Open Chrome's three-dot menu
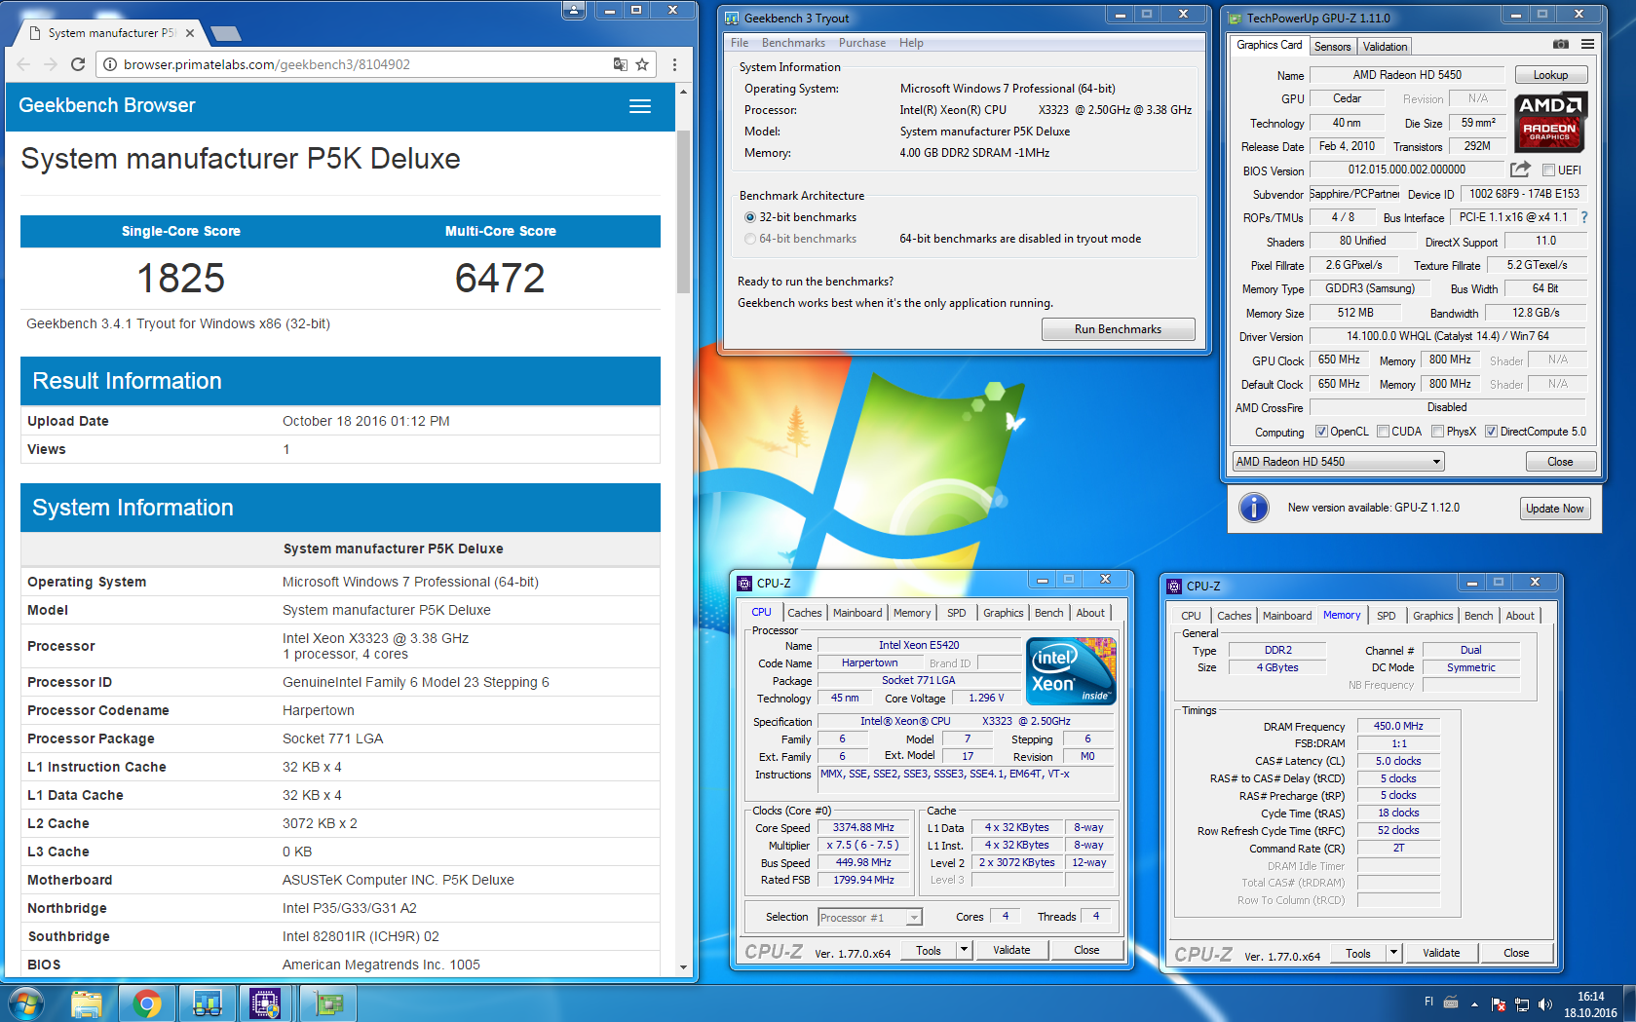Image resolution: width=1636 pixels, height=1022 pixels. pos(674,64)
